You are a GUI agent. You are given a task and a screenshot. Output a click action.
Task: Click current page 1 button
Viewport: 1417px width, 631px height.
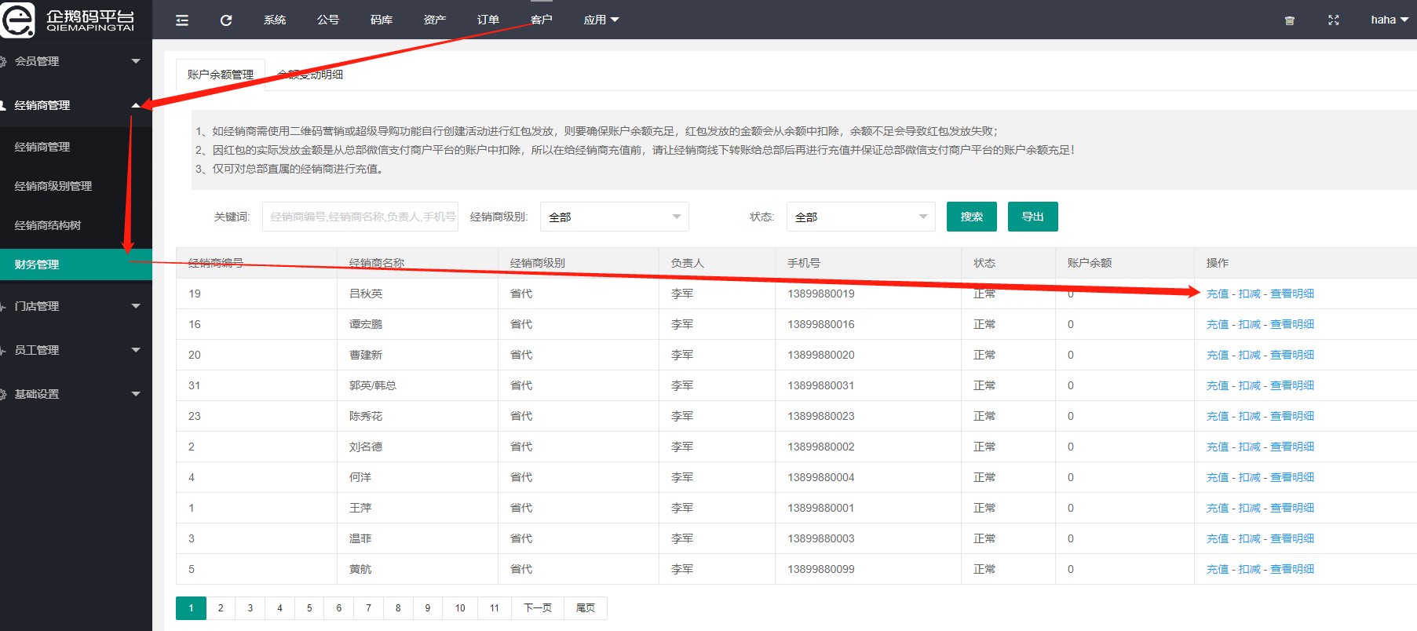point(191,608)
